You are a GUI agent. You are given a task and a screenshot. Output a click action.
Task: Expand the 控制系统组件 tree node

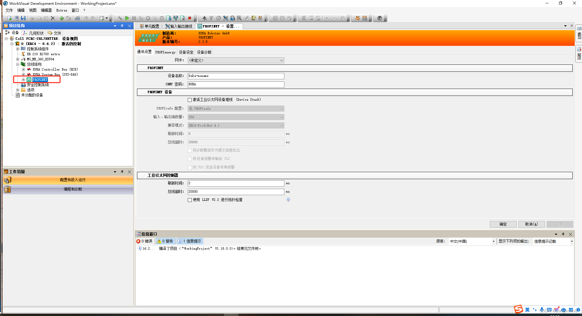pos(18,49)
